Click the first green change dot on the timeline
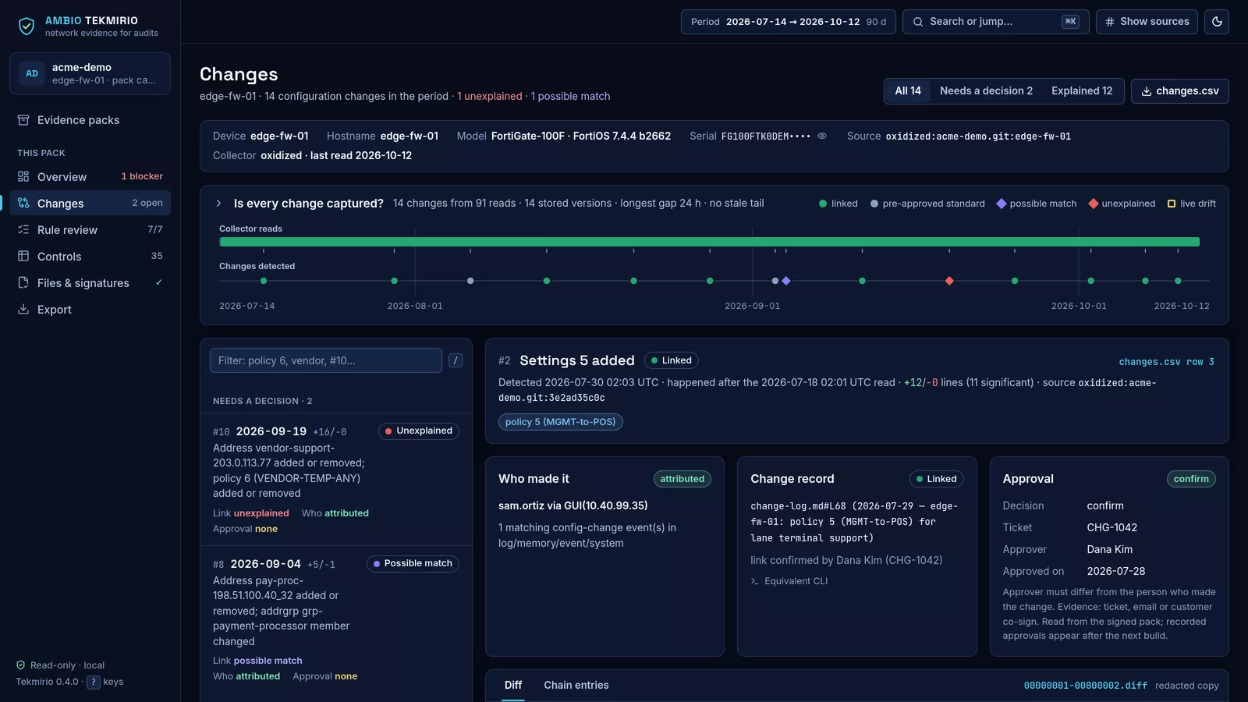1248x702 pixels. [264, 281]
